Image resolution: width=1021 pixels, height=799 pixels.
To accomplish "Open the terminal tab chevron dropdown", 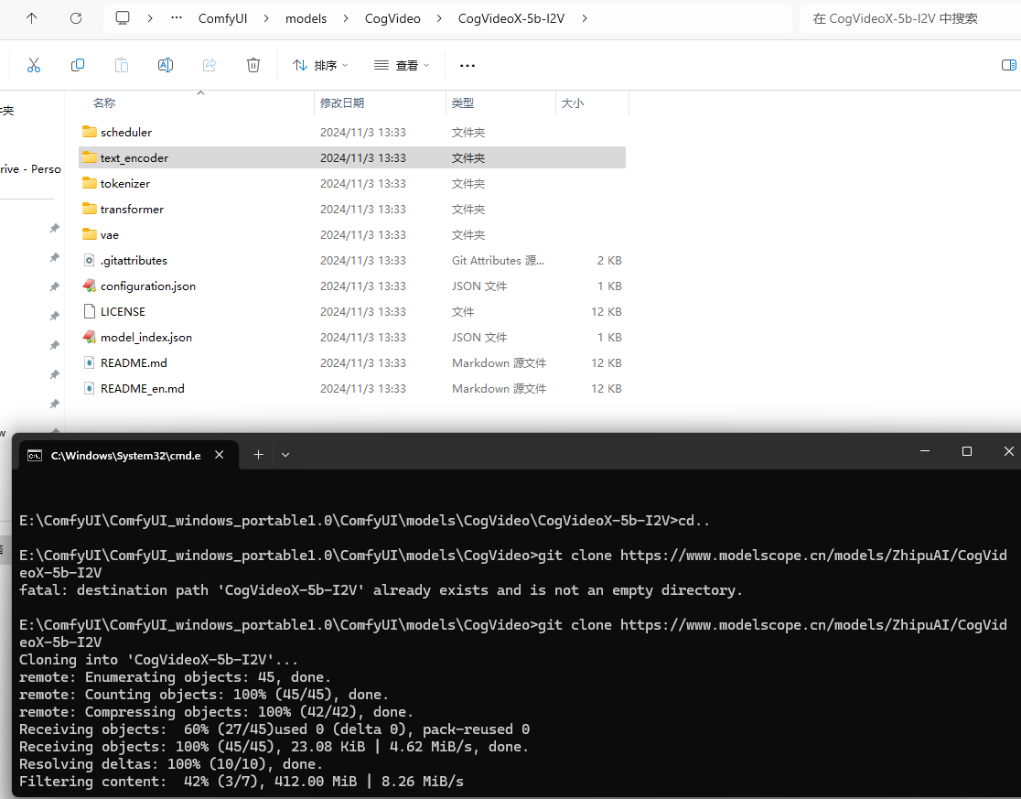I will pyautogui.click(x=285, y=454).
